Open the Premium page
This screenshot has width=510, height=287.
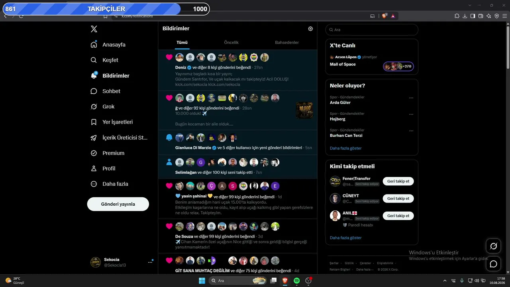pos(108,153)
